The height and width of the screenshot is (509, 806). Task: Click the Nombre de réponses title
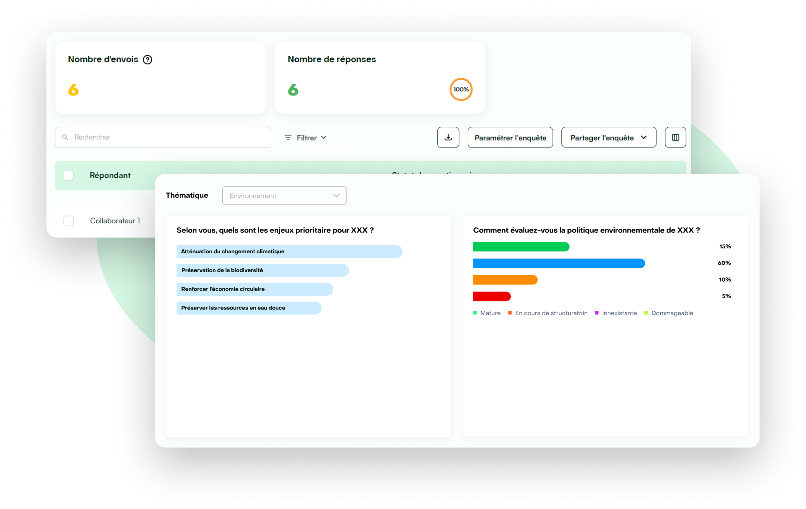click(331, 59)
